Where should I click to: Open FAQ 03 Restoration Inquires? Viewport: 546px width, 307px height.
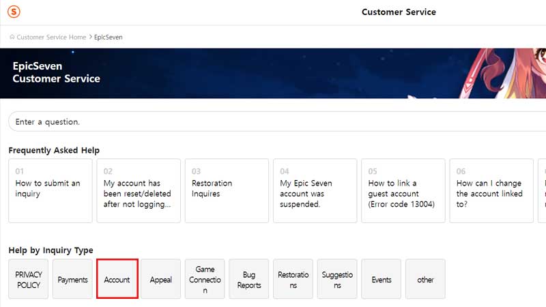point(227,191)
